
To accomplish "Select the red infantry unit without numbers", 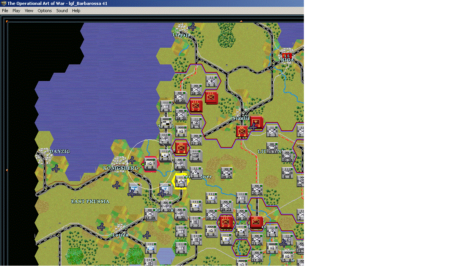I will tap(211, 97).
